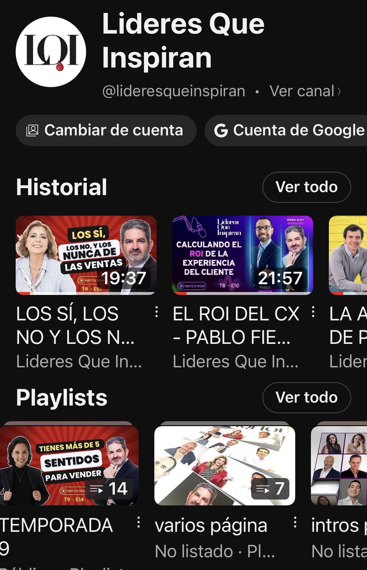
Task: Play the Los Sí, Los No video thumbnail
Action: pyautogui.click(x=86, y=255)
